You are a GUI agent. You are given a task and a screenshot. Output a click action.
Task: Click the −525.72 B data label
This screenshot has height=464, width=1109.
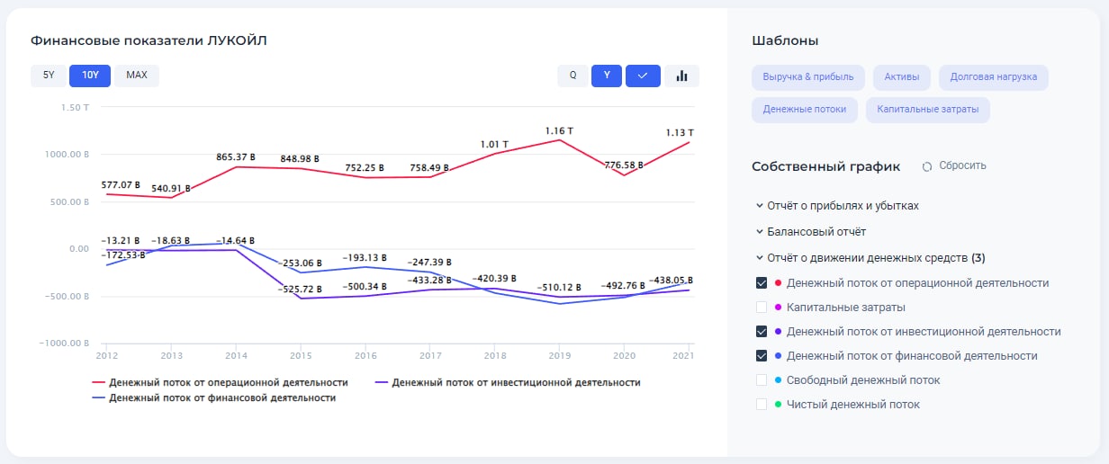(301, 289)
